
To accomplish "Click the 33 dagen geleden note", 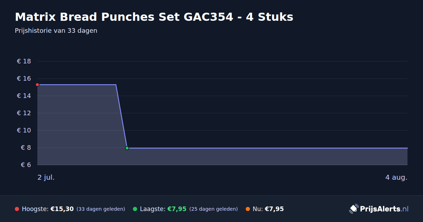I will 101,209.
